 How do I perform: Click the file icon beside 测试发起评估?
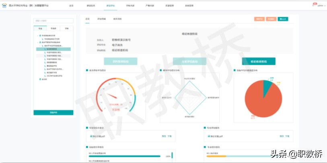coord(45,66)
